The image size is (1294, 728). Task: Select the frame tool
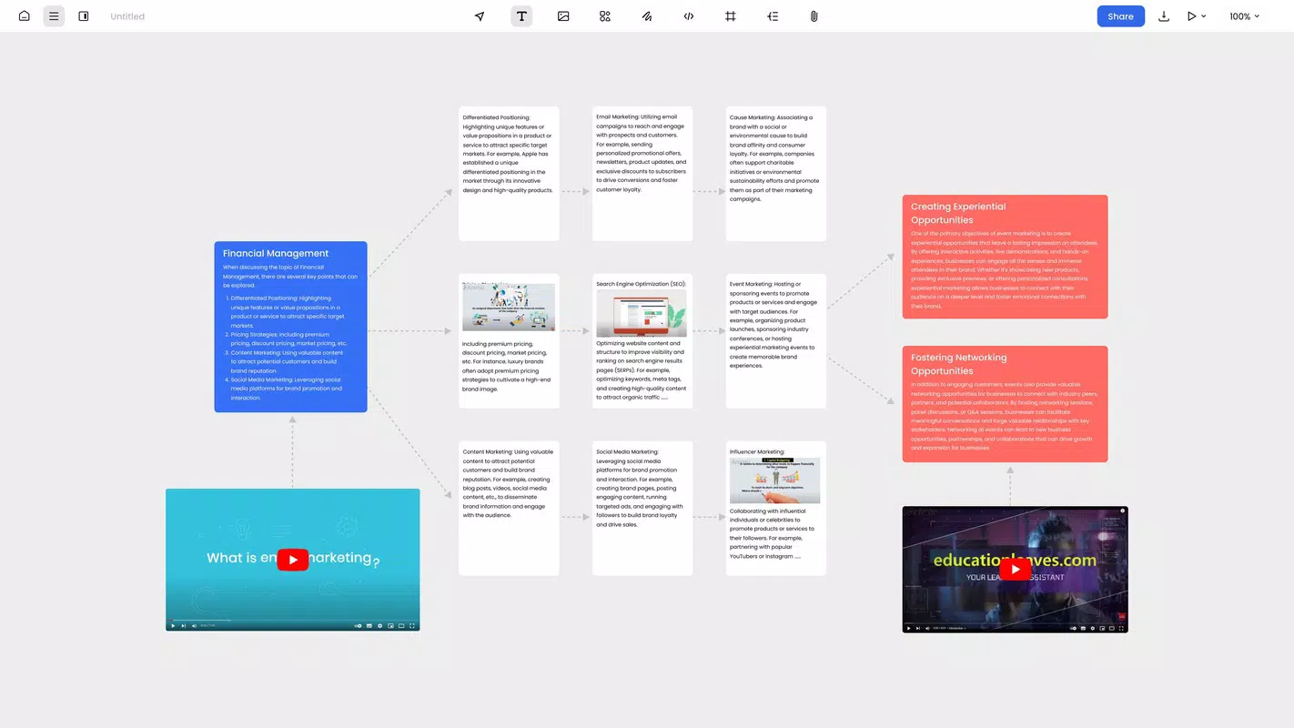click(x=731, y=16)
